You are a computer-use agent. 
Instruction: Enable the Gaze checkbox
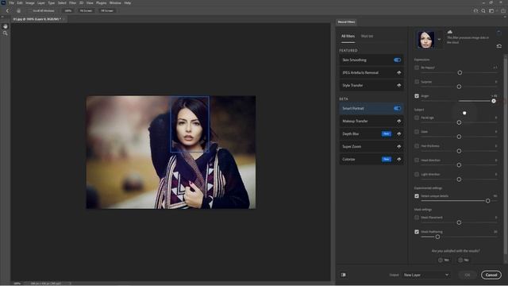coord(417,132)
